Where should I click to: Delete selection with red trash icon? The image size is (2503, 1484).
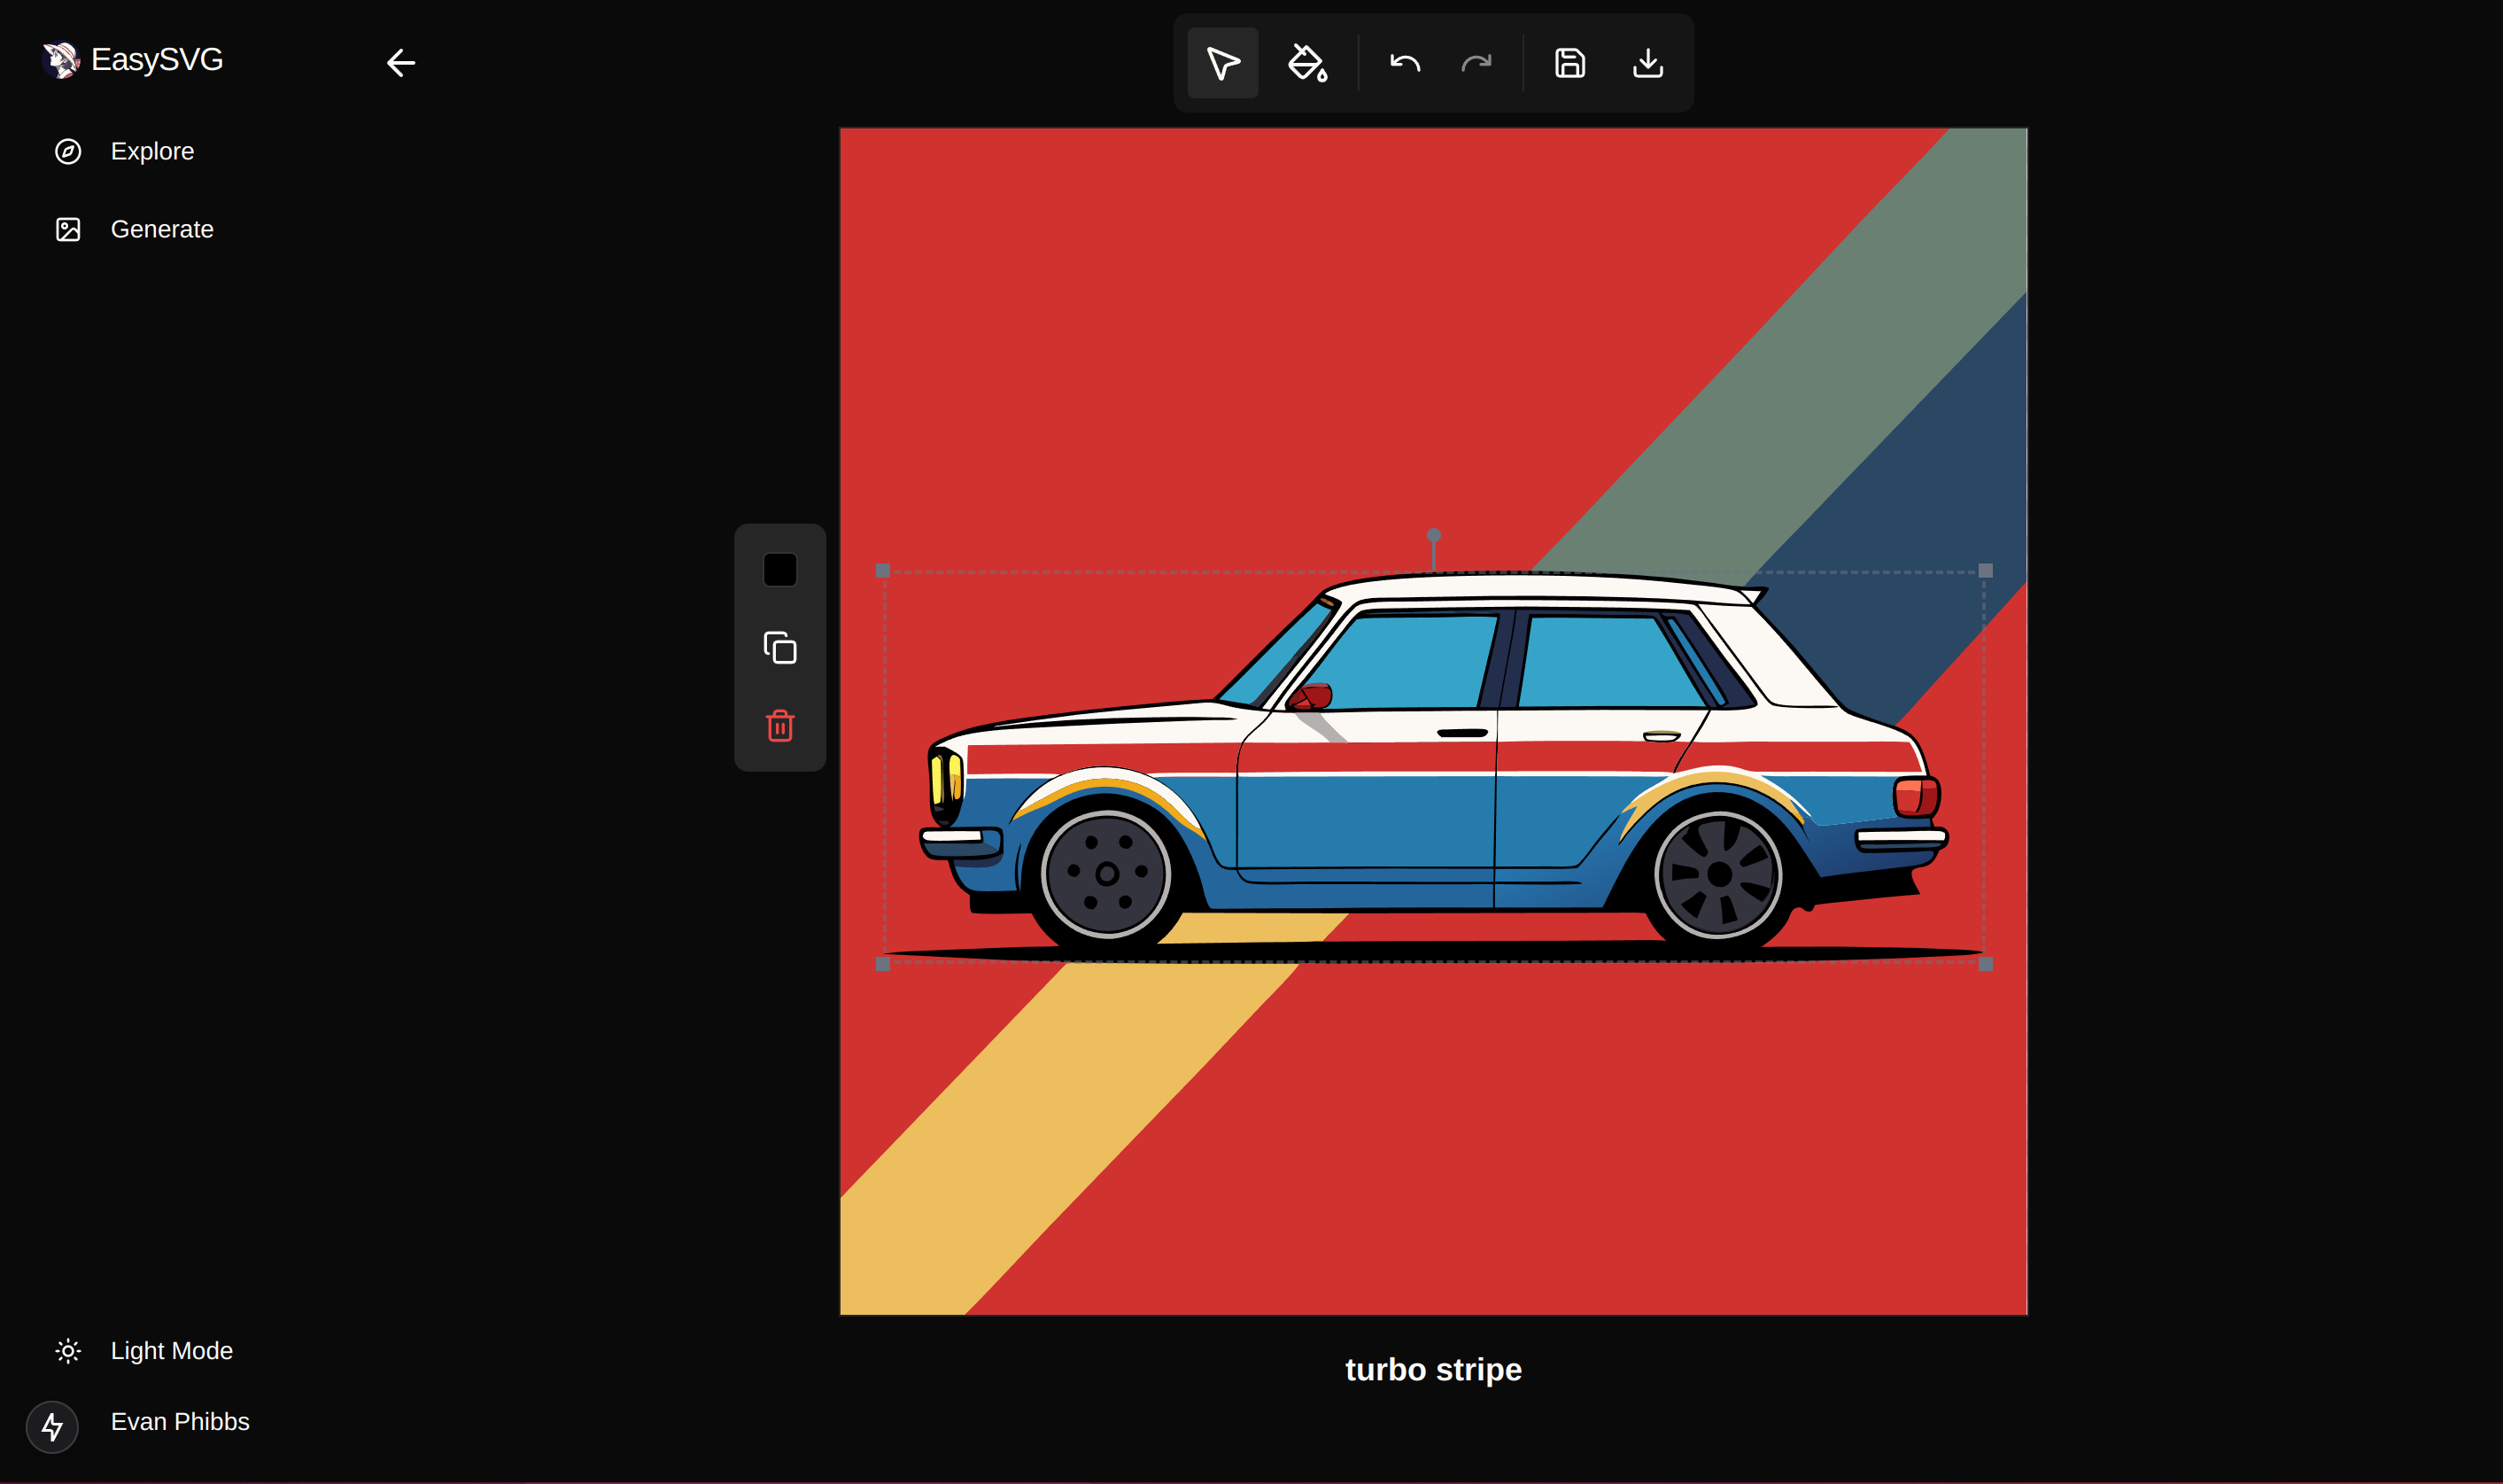click(x=779, y=725)
